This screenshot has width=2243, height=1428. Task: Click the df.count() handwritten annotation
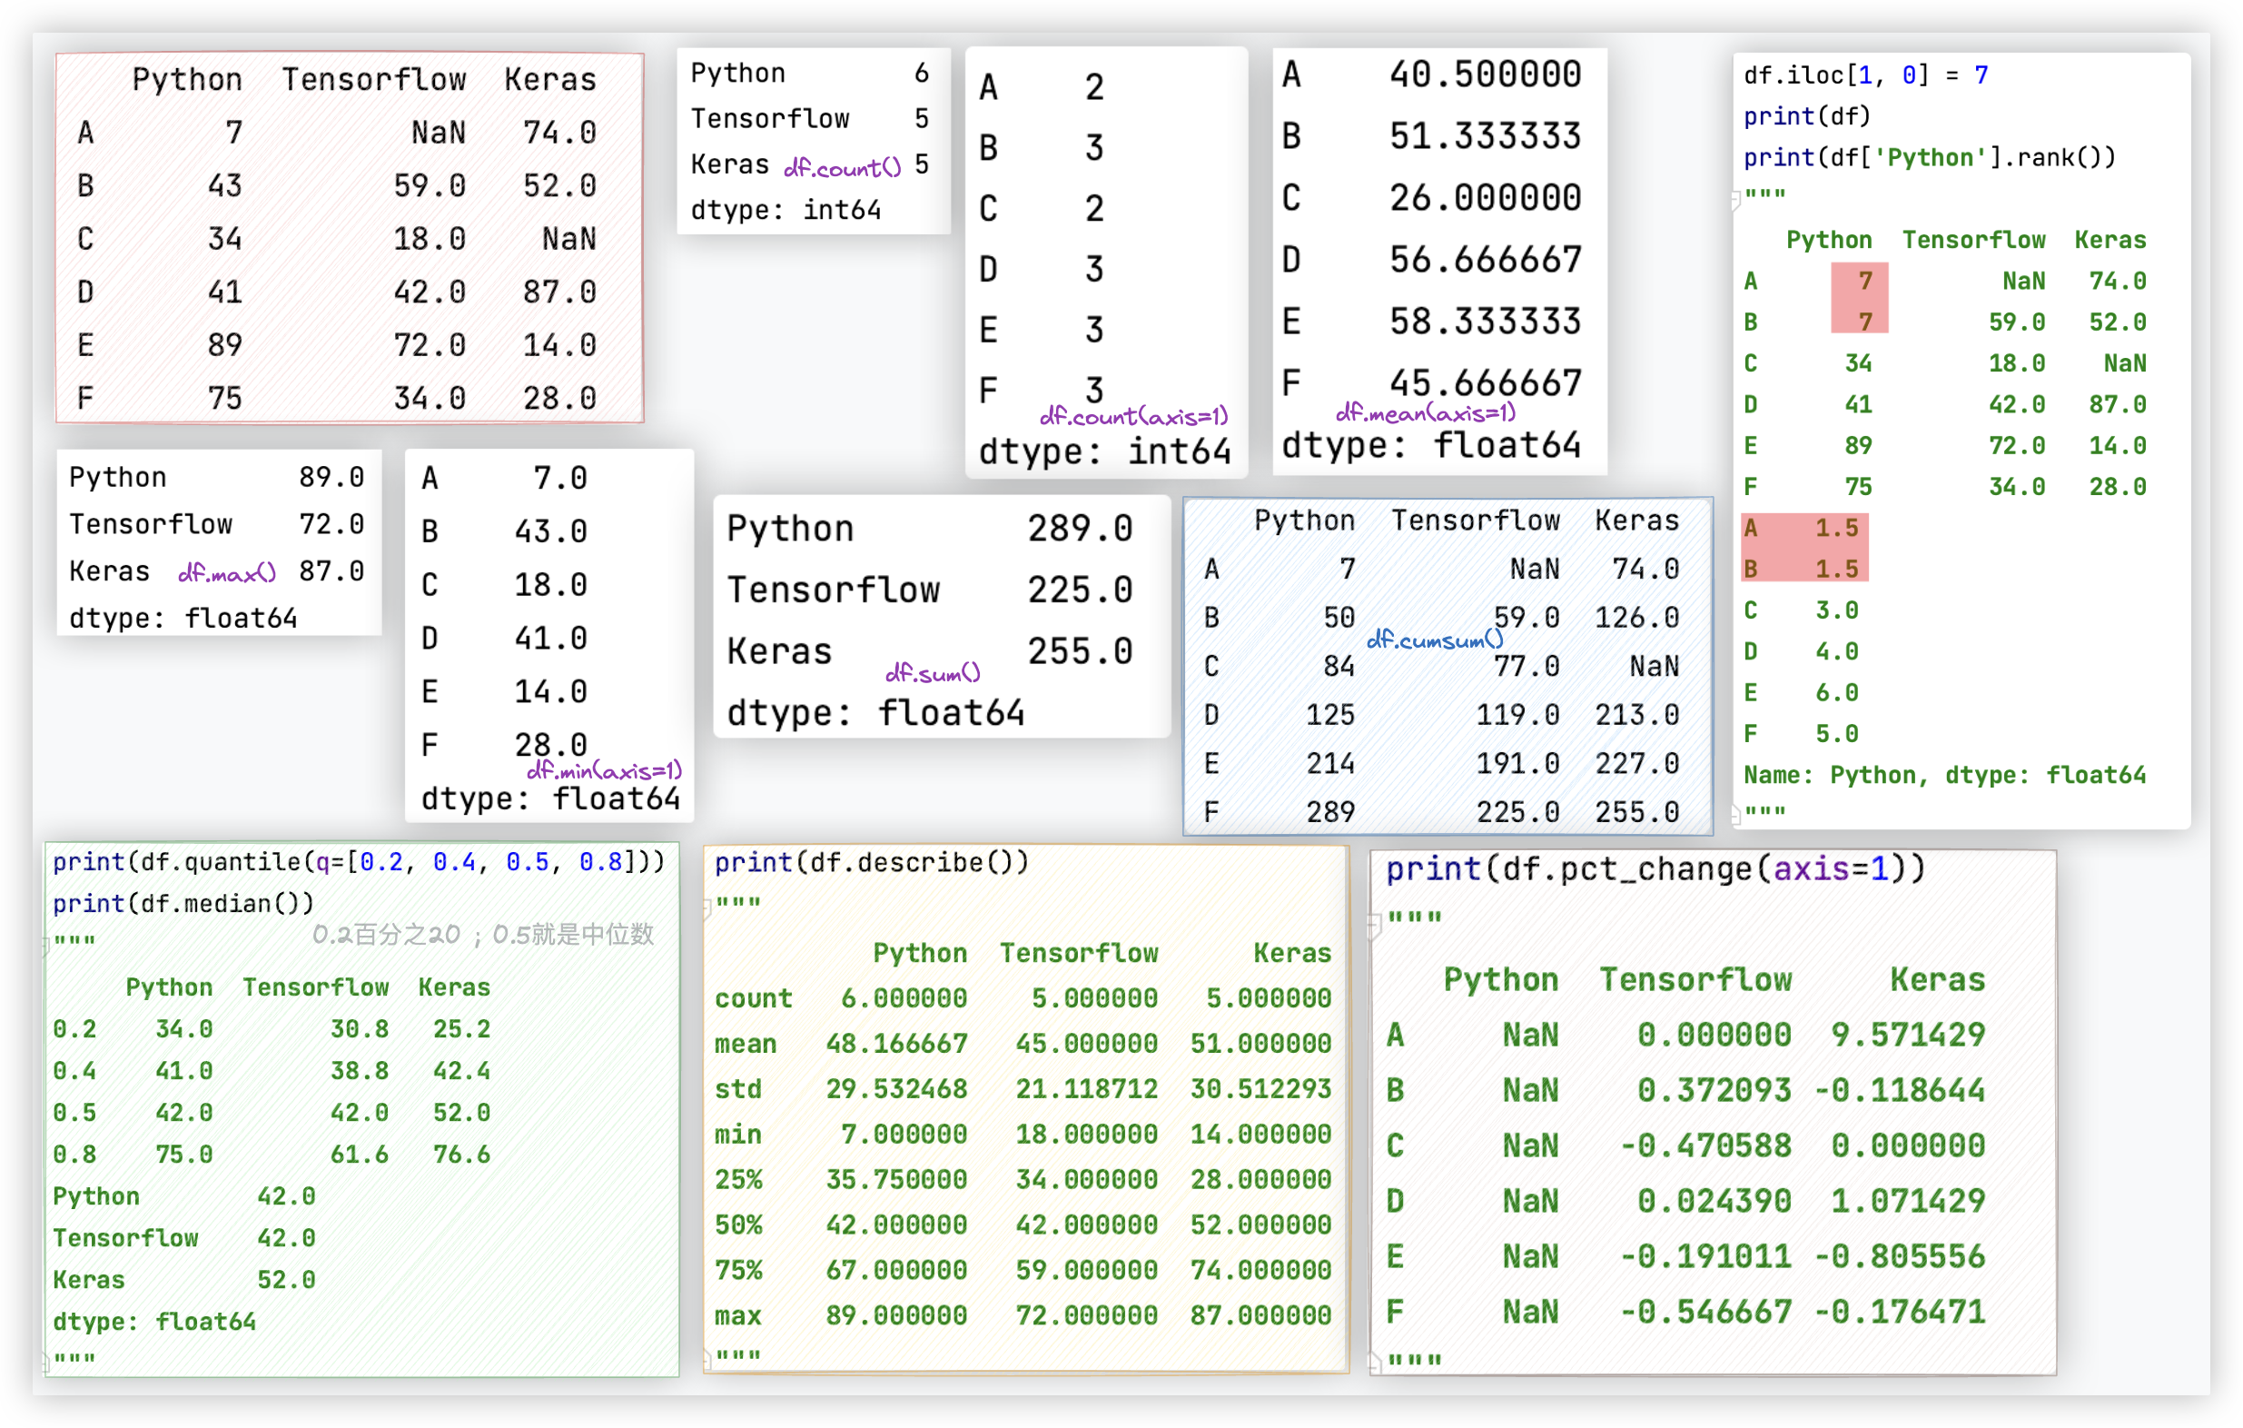842,168
